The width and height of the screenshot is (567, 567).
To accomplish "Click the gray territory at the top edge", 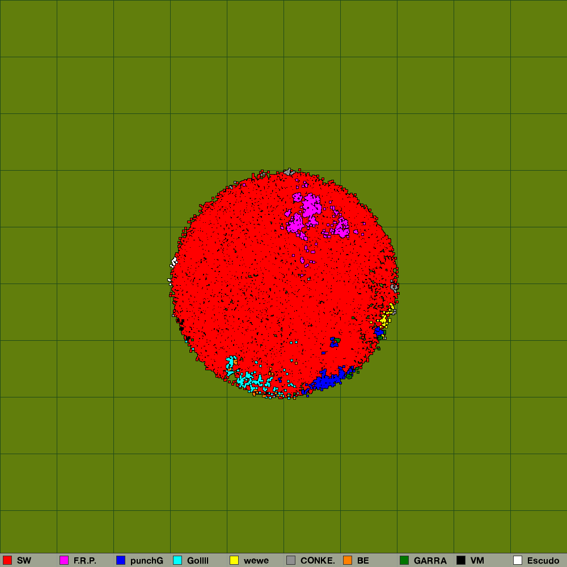I will coord(289,172).
